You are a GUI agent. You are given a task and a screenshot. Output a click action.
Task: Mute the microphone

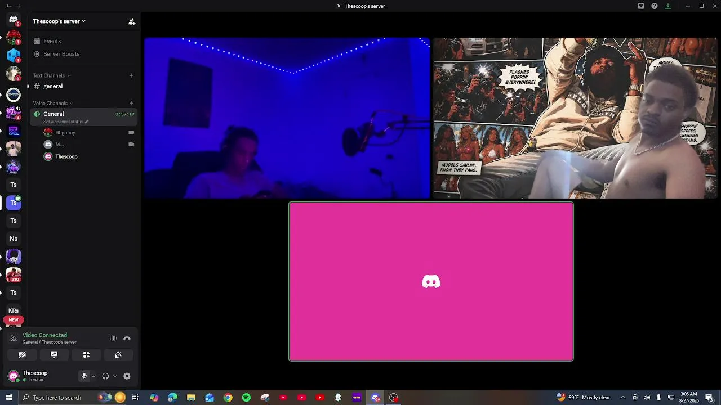(x=84, y=376)
